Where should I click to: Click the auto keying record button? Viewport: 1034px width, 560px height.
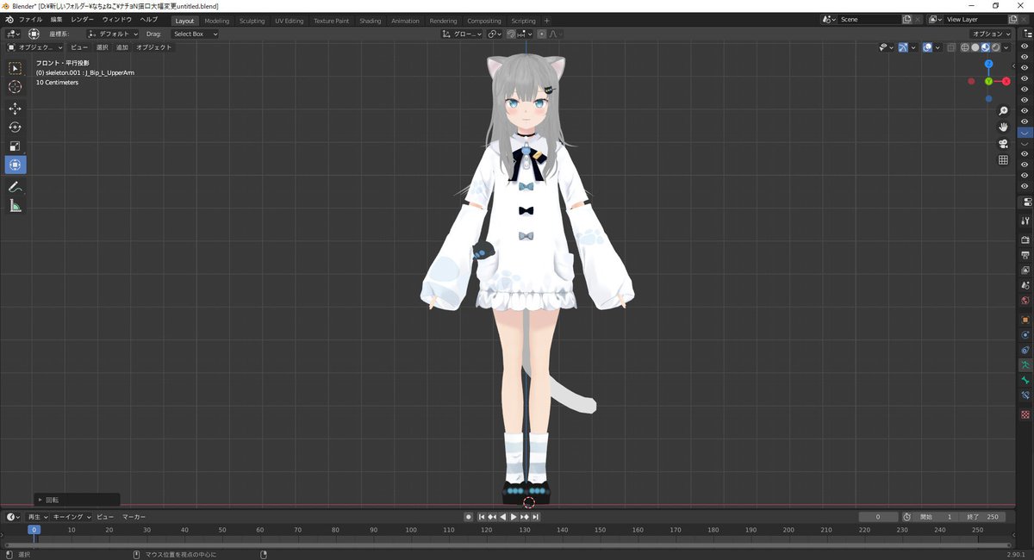(469, 517)
